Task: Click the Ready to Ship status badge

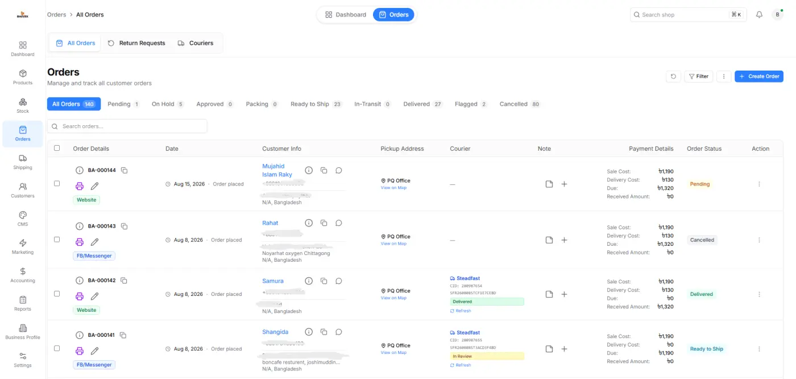Action: click(707, 349)
